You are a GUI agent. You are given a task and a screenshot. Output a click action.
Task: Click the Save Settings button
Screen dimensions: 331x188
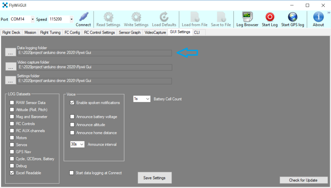155,178
